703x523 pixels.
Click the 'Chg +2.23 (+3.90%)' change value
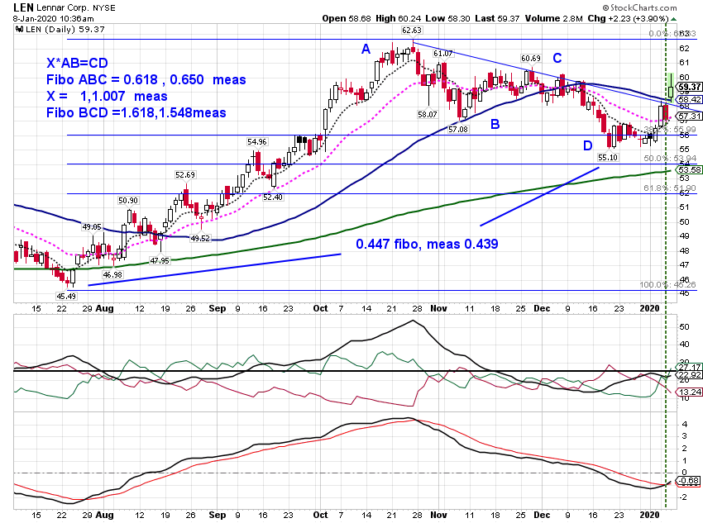[628, 18]
